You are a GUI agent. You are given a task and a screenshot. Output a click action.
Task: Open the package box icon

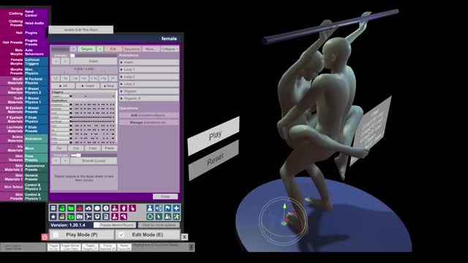pyautogui.click(x=97, y=217)
